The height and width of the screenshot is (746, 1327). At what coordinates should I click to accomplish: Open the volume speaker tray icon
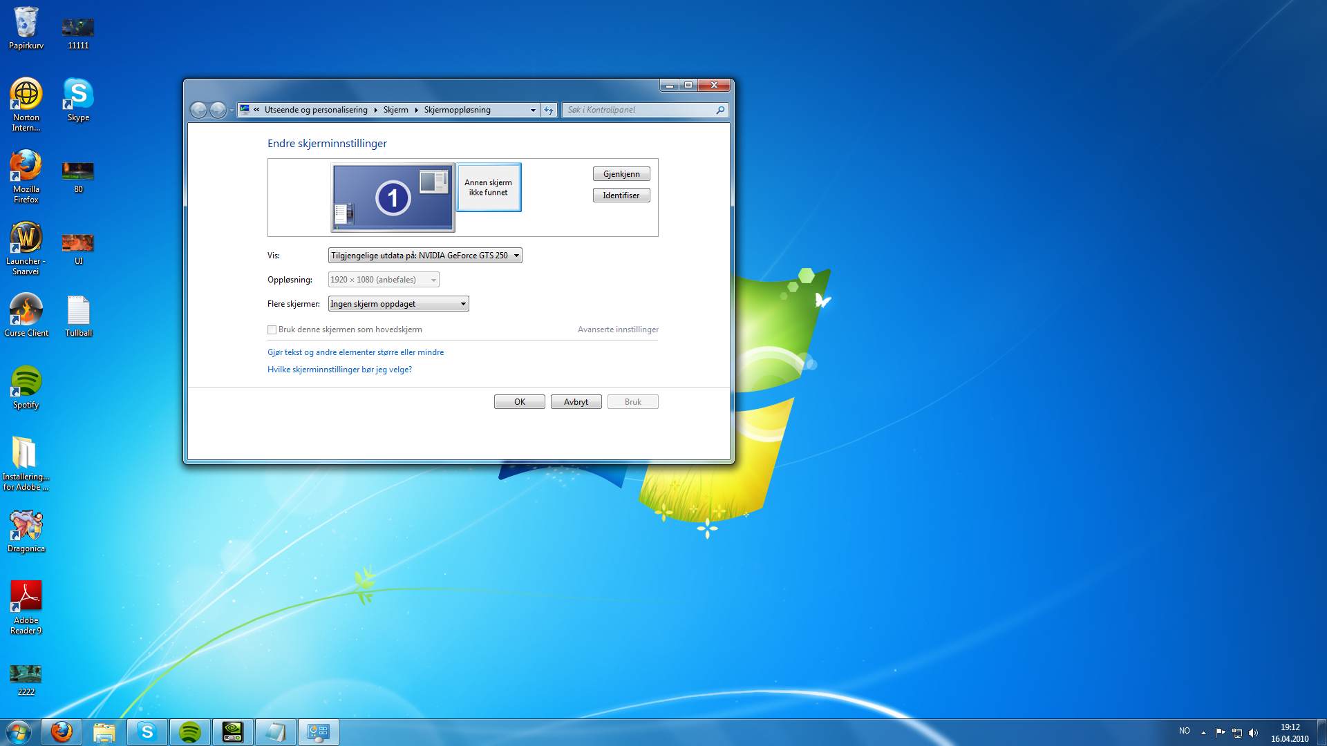click(x=1254, y=733)
